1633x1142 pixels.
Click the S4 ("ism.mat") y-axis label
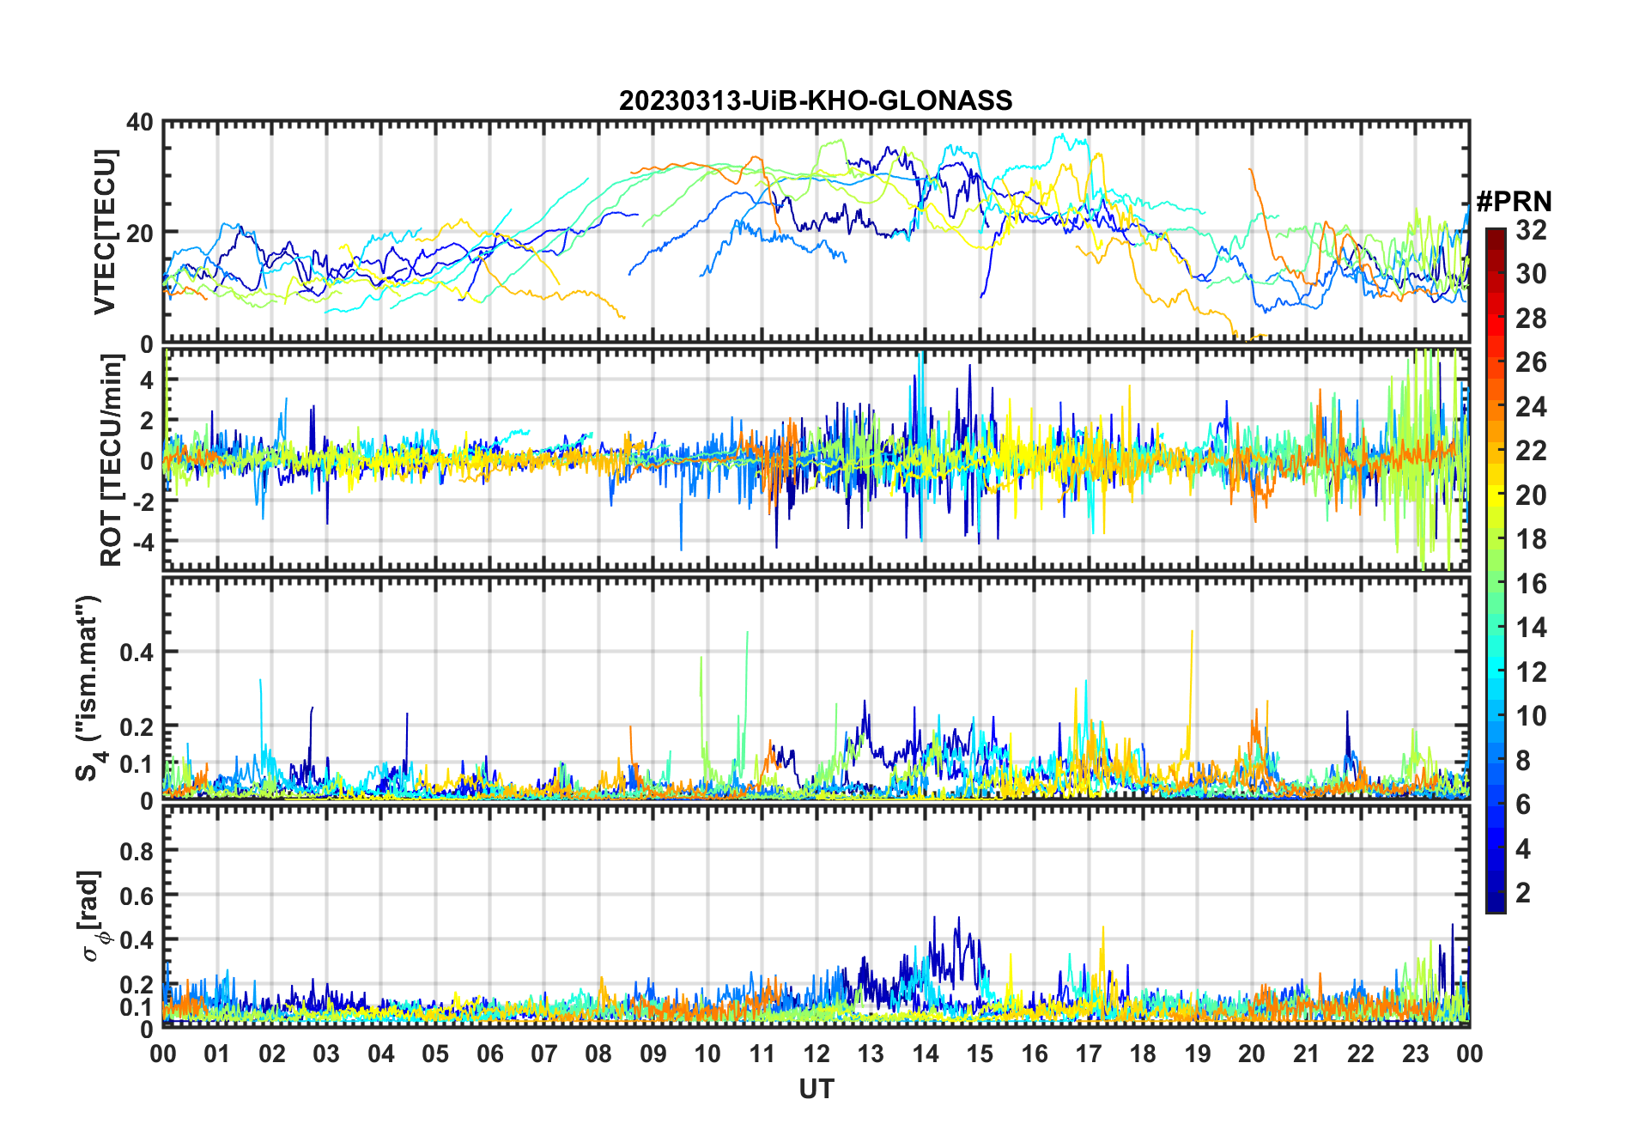click(x=89, y=688)
